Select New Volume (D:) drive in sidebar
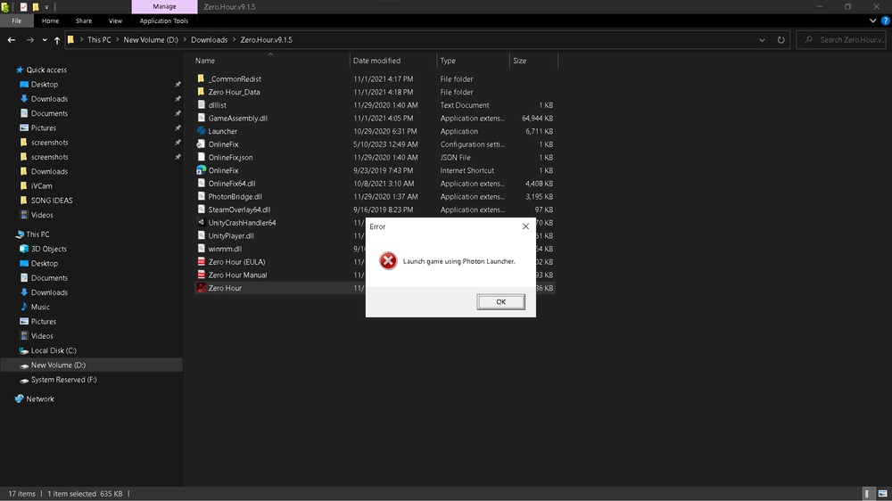Viewport: 892px width, 501px height. click(58, 365)
